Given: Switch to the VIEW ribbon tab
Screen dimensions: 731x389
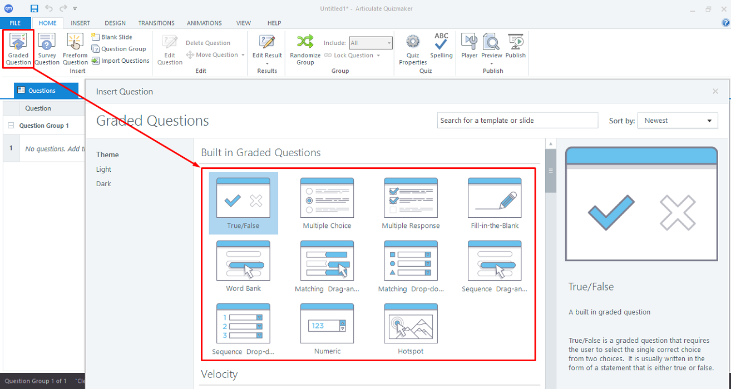Looking at the screenshot, I should tap(244, 23).
